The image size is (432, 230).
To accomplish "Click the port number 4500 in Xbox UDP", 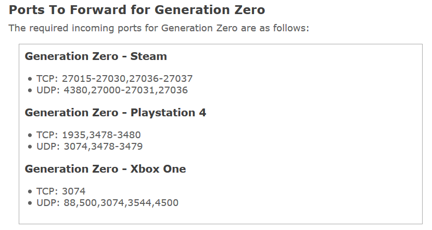I will (167, 203).
